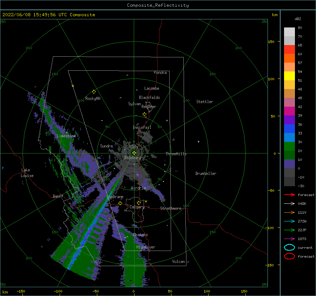The width and height of the screenshot is (316, 296).
Task: Click the white plus marker east of ThreeHills
Action: tap(198, 141)
